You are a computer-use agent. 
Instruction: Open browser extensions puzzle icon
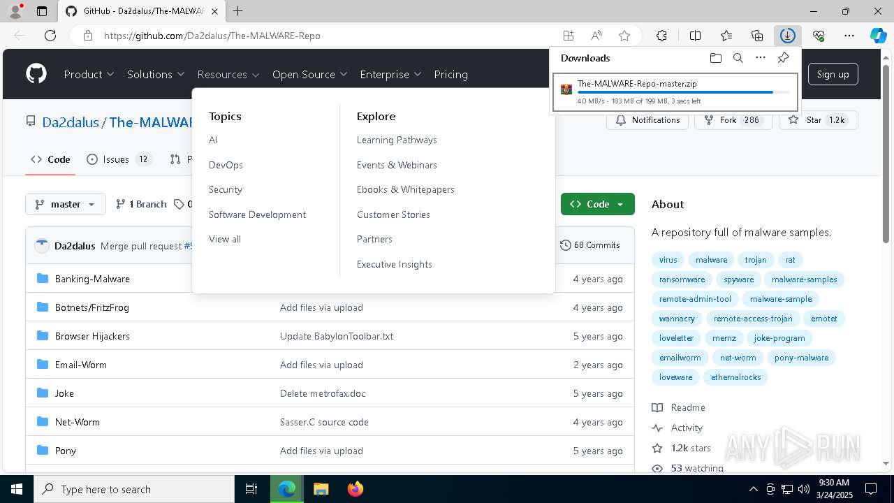click(661, 36)
